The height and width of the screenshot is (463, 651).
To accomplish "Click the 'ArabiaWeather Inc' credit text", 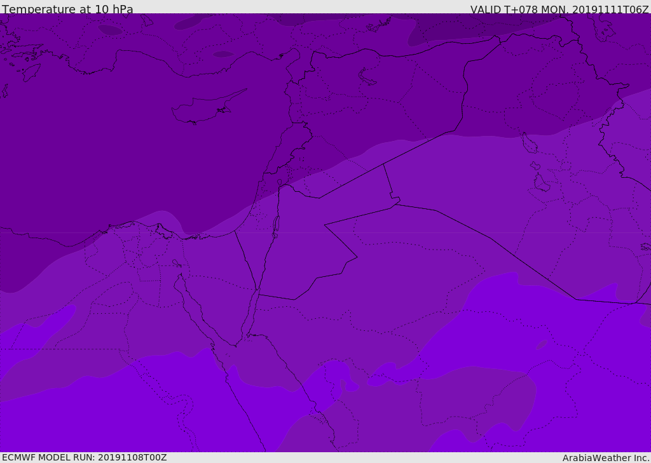I will point(606,458).
